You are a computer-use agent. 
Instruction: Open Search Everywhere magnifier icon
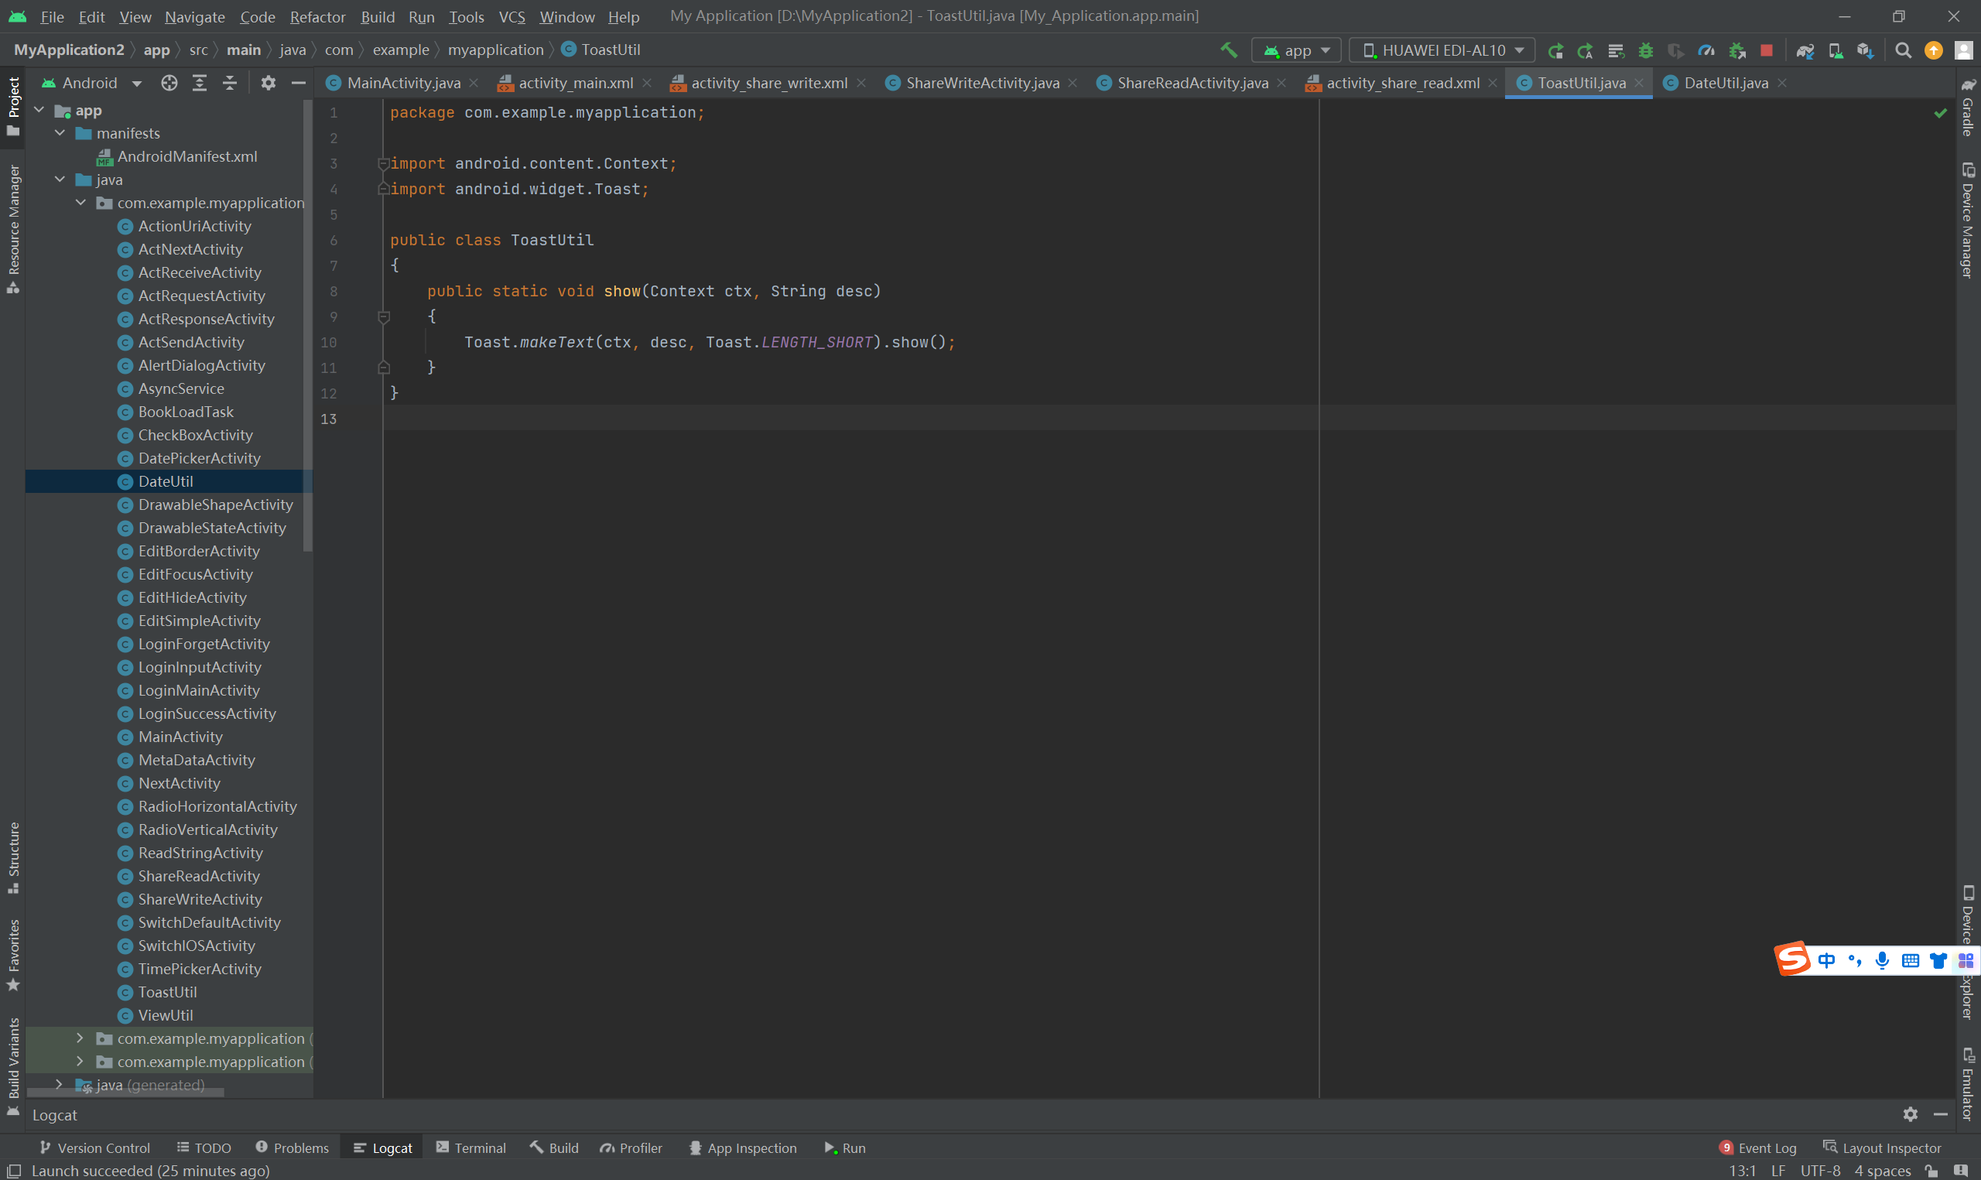coord(1903,50)
